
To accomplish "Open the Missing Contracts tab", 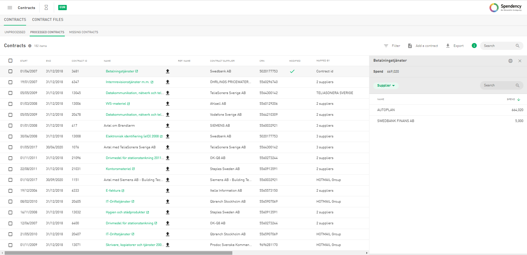I will pyautogui.click(x=83, y=32).
